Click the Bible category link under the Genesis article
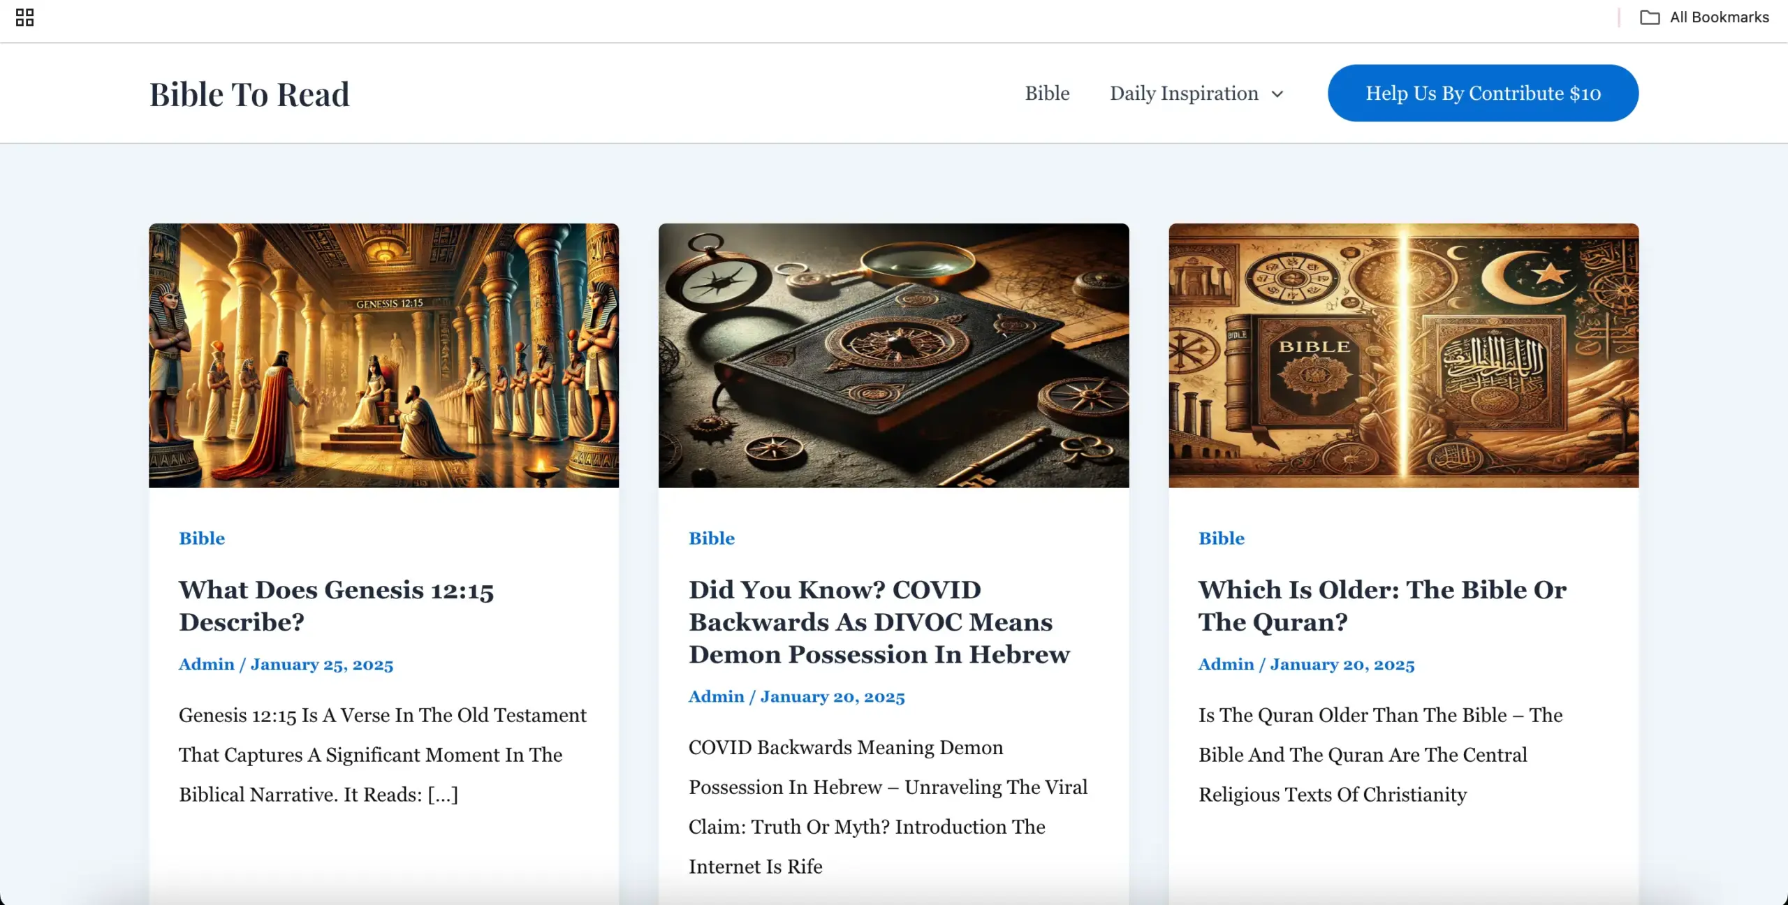This screenshot has width=1788, height=905. coord(201,538)
